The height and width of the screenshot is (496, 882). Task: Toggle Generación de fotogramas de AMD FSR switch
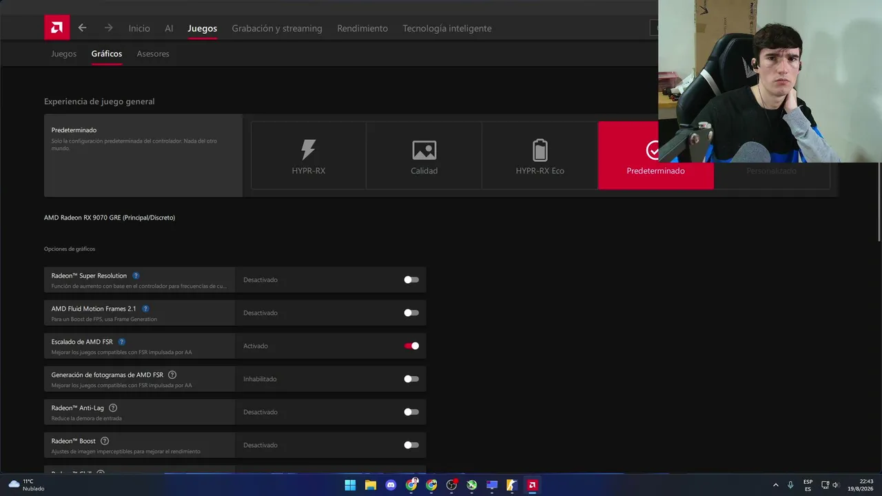coord(411,379)
